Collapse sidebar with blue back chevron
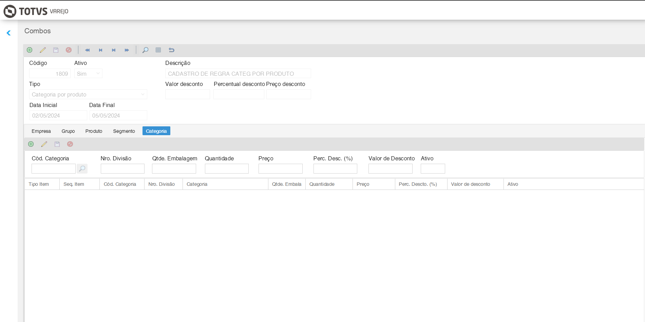Screen dimensions: 645x322 point(9,33)
